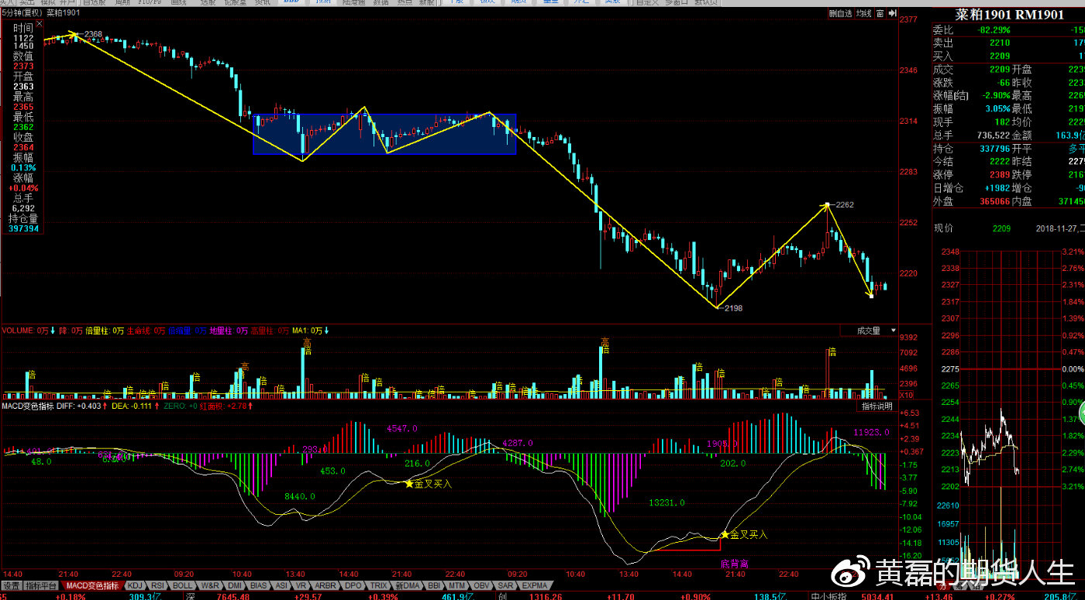Image resolution: width=1085 pixels, height=600 pixels.
Task: Click the collapse panel arrow icon
Action: [x=892, y=13]
